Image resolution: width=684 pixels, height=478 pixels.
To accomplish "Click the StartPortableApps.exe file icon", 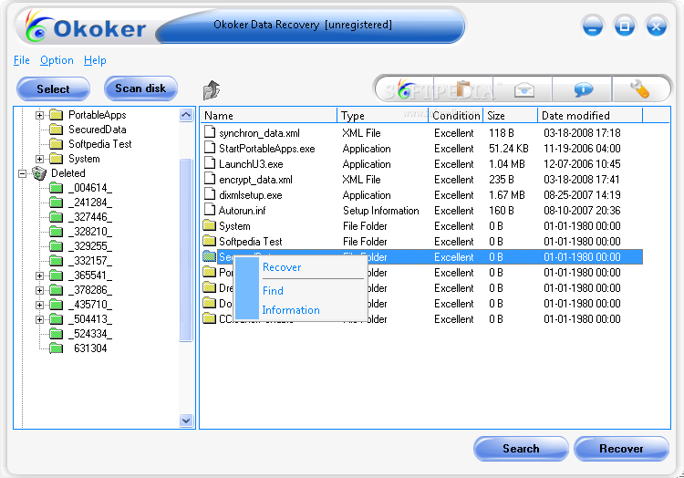I will pyautogui.click(x=210, y=148).
